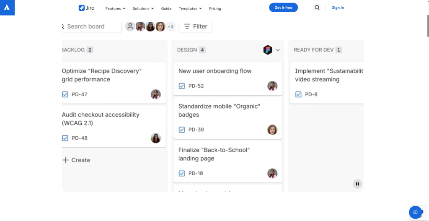
Task: Expand the Design column chevron
Action: [278, 50]
